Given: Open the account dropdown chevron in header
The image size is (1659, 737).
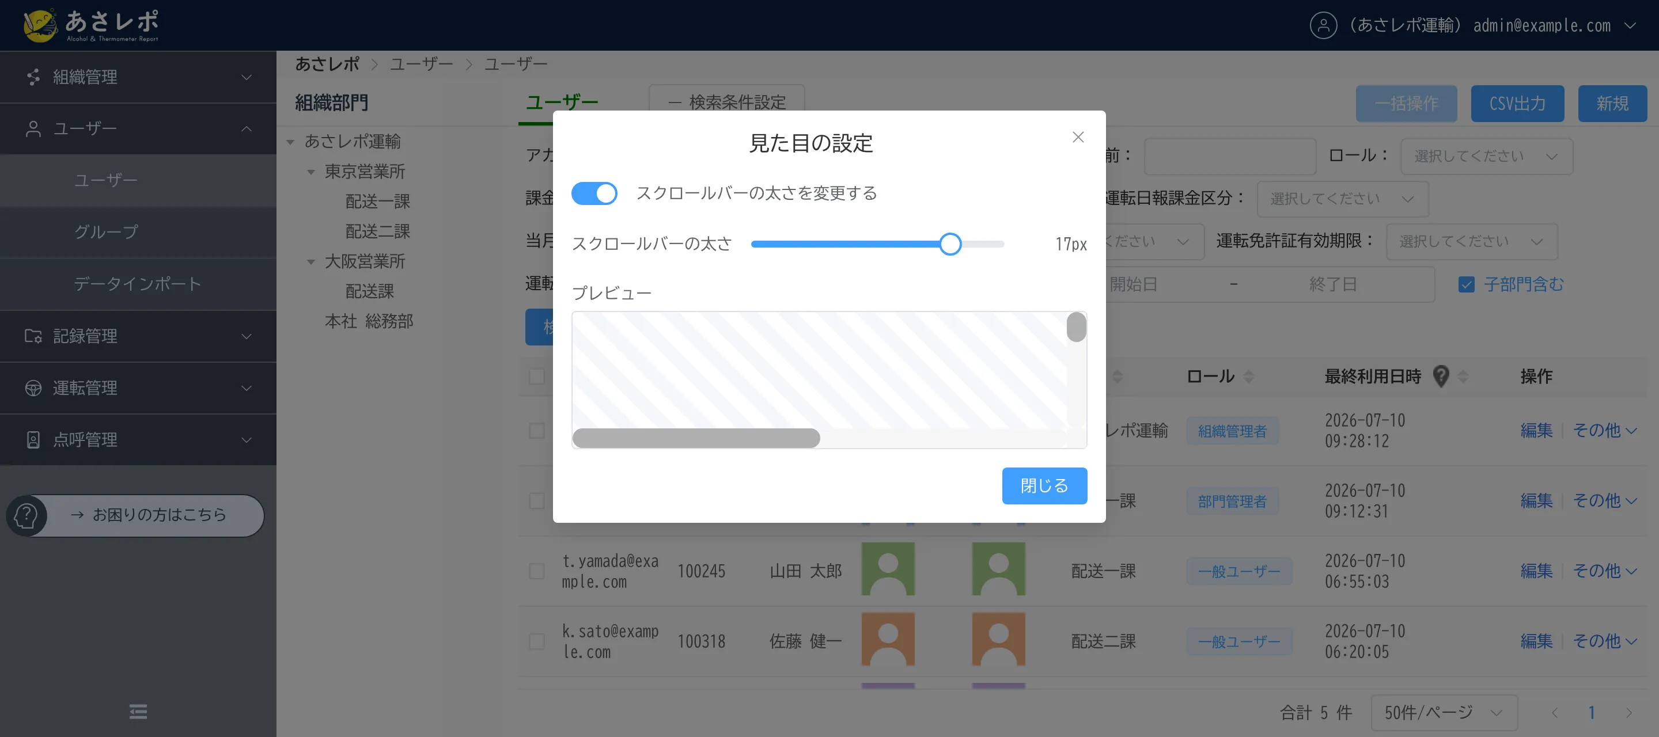Looking at the screenshot, I should (1630, 26).
